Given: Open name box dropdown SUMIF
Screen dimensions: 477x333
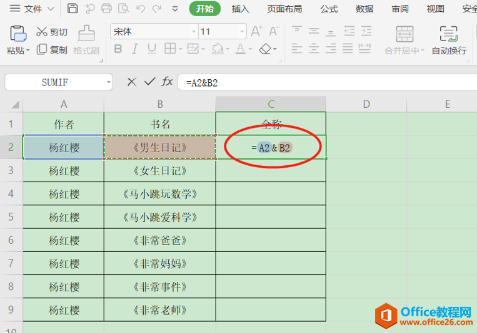Looking at the screenshot, I should point(109,82).
